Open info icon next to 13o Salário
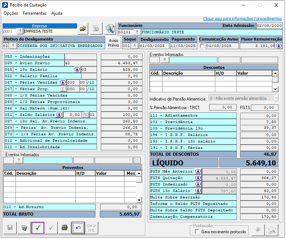Image resolution: width=286 pixels, height=239 pixels. [x=77, y=69]
